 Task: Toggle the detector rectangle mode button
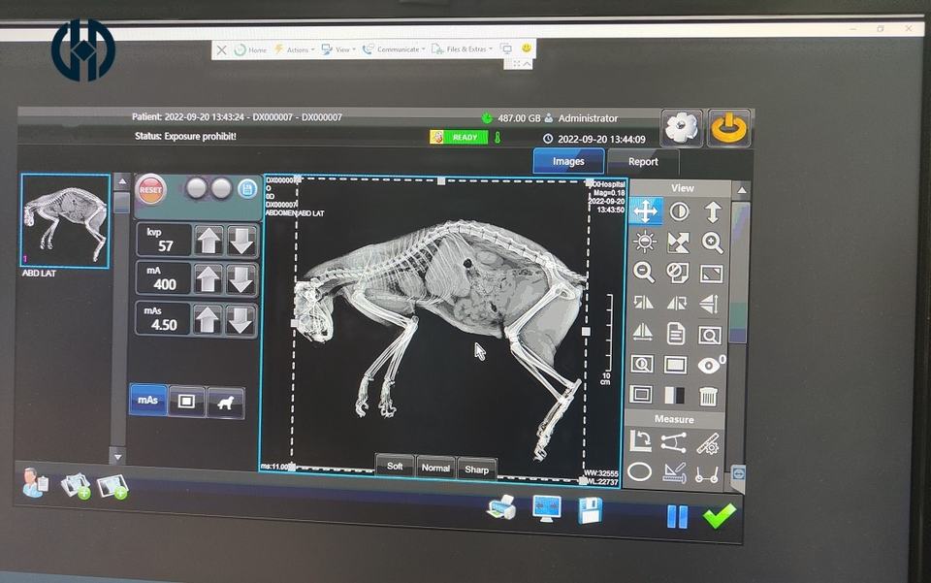[x=186, y=402]
